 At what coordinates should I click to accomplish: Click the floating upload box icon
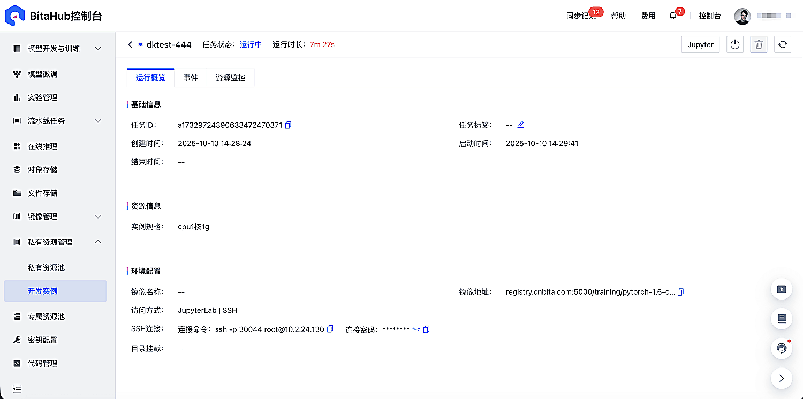coord(782,289)
